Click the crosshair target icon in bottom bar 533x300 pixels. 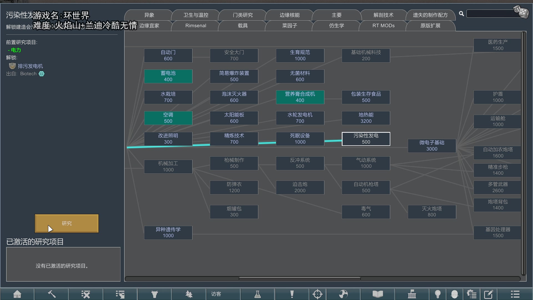click(x=317, y=294)
